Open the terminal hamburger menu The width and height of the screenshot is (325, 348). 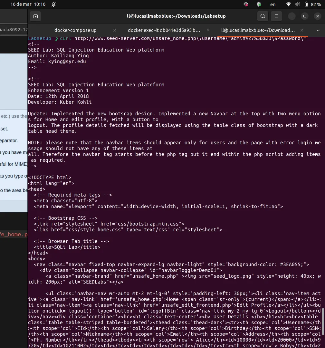276,16
